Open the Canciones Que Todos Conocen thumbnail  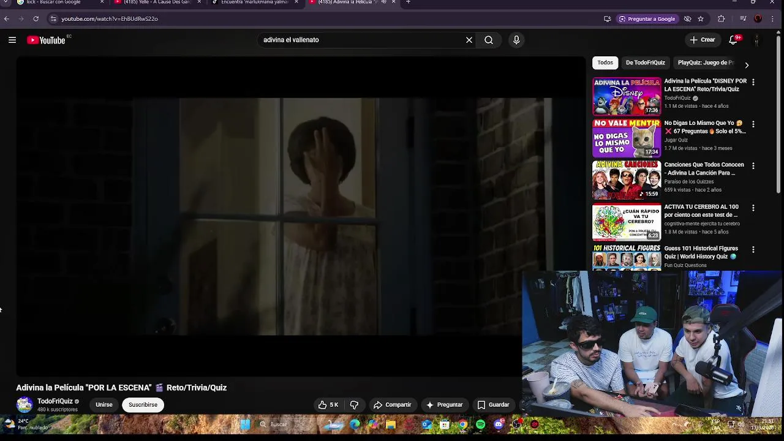(x=627, y=180)
